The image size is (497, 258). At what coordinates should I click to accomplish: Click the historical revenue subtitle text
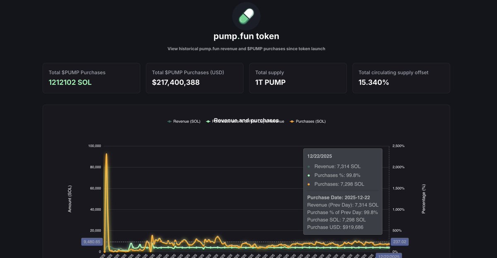[246, 49]
